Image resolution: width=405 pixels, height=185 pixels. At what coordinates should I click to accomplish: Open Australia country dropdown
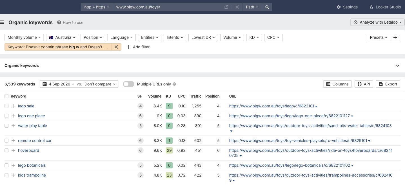[x=62, y=37]
